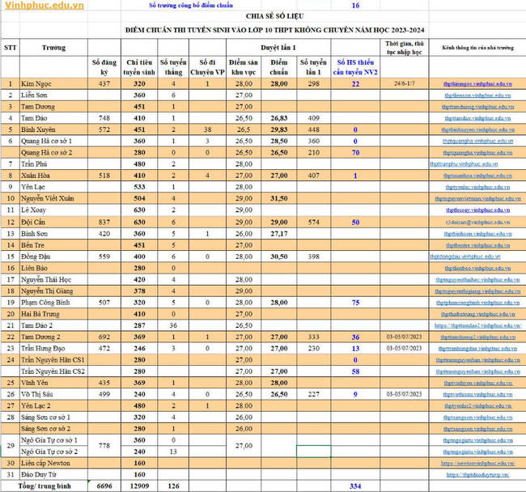526x492 pixels.
Task: Click the cutoff score 31,50 for Nguyễn Viết Xuân
Action: click(278, 198)
